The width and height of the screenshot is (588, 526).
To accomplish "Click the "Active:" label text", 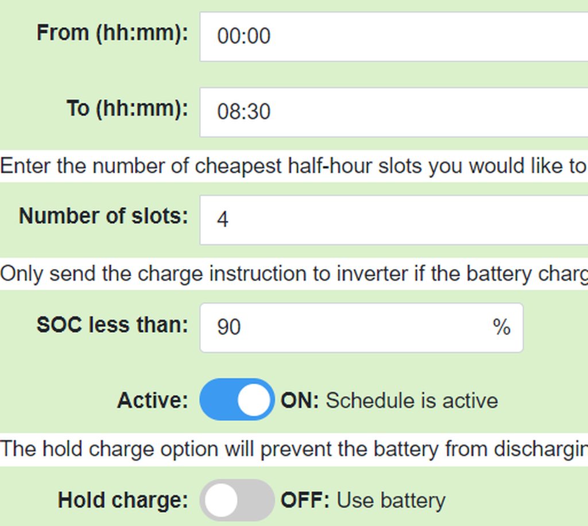I will (153, 400).
